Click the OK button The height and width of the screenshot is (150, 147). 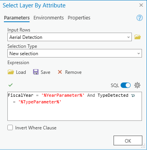tap(128, 141)
